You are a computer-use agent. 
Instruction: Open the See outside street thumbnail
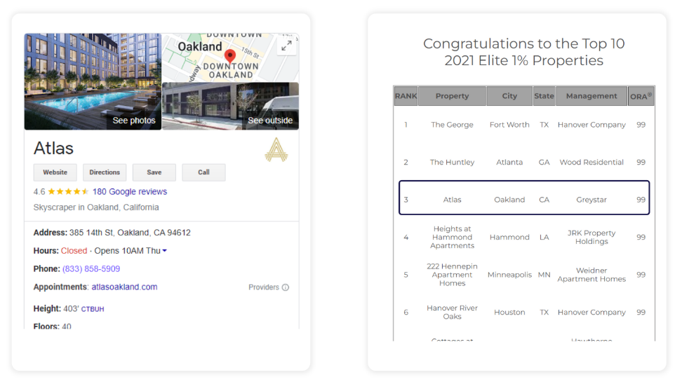(x=230, y=107)
